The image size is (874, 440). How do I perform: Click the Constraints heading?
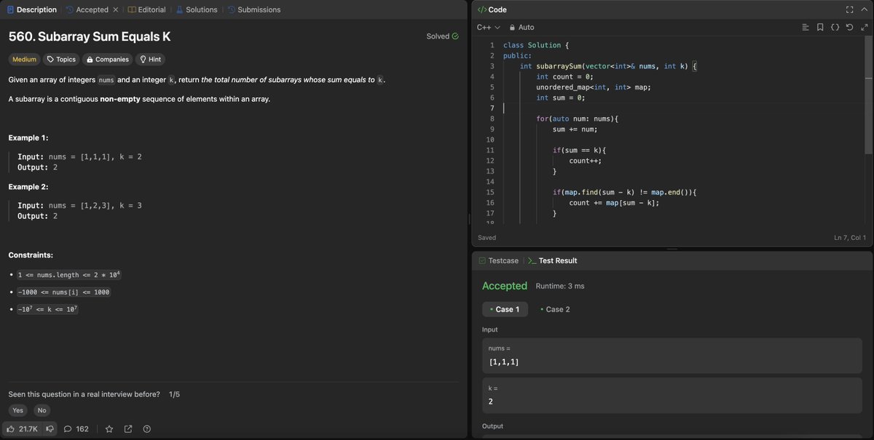click(31, 255)
